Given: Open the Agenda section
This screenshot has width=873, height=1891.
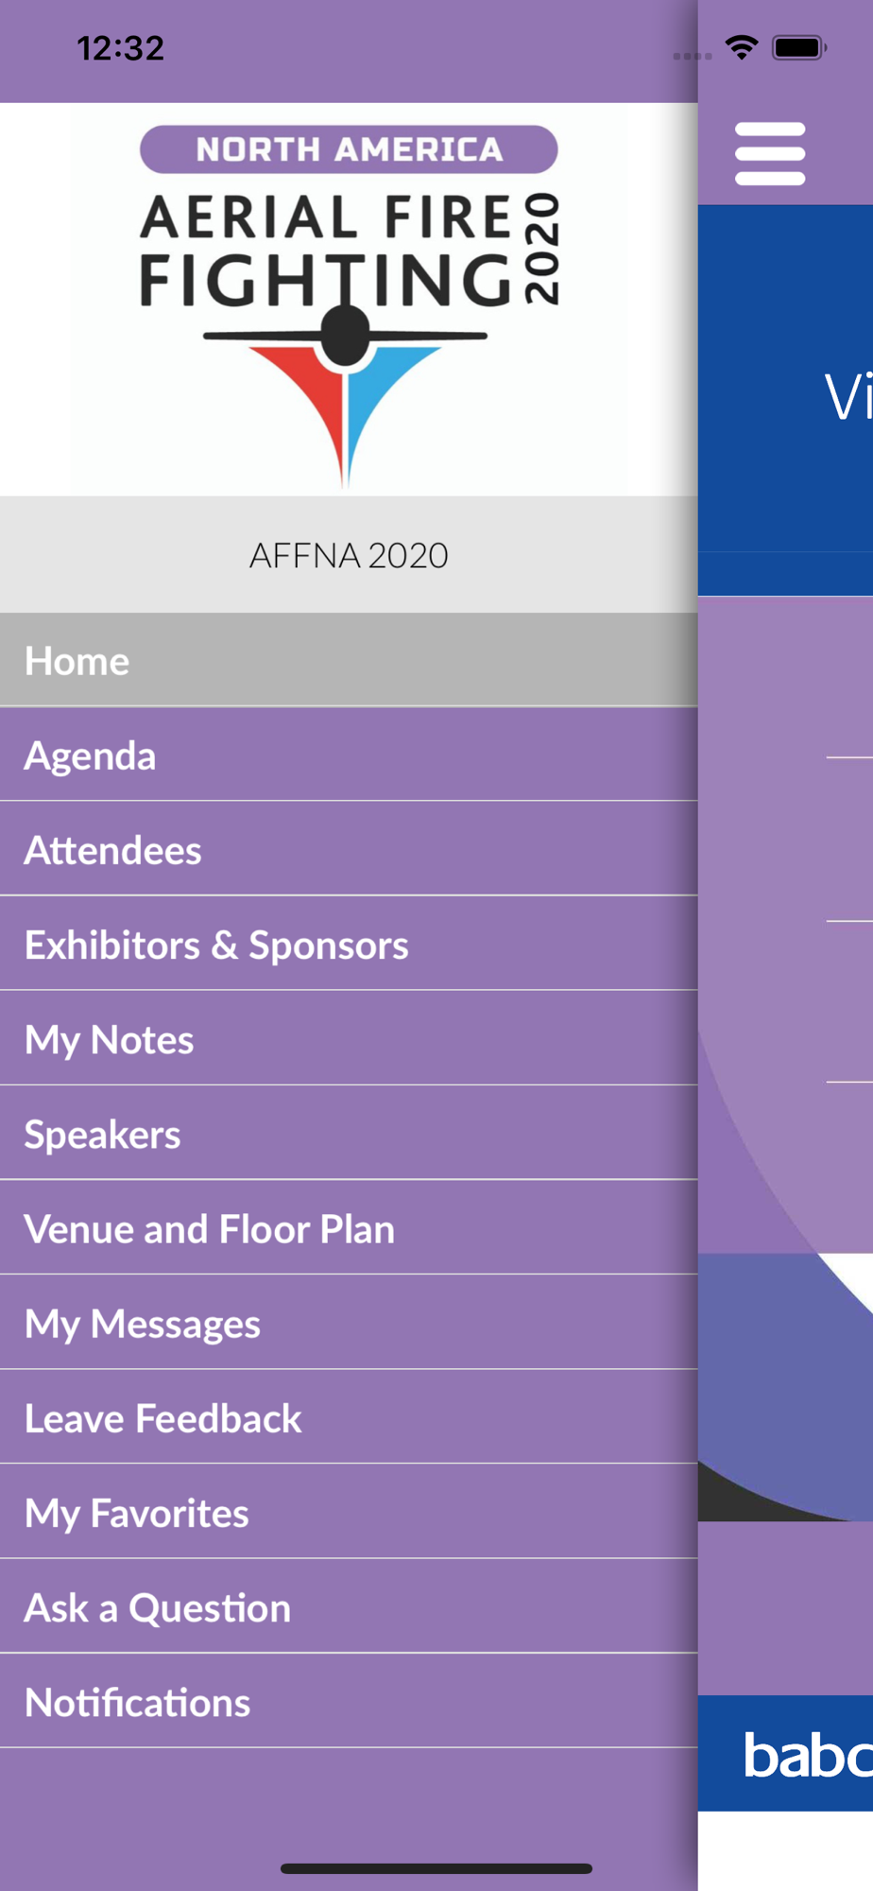Looking at the screenshot, I should [349, 755].
